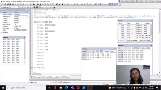Open File Explorer from the taskbar
Image resolution: width=161 pixels, height=90 pixels.
61,88
